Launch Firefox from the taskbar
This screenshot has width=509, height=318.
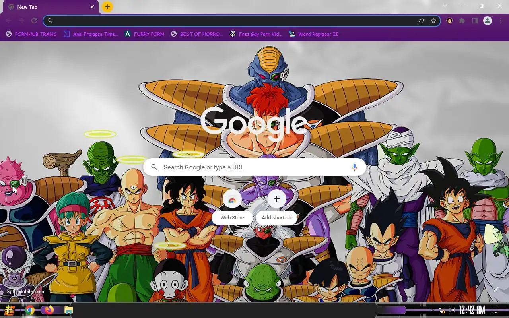[49, 310]
